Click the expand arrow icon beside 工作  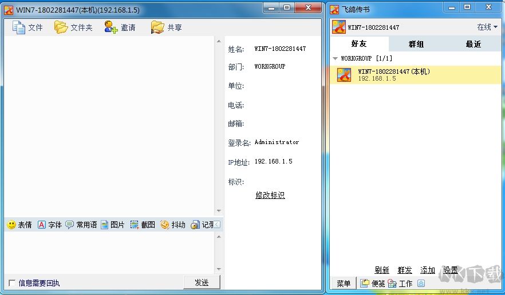click(421, 284)
